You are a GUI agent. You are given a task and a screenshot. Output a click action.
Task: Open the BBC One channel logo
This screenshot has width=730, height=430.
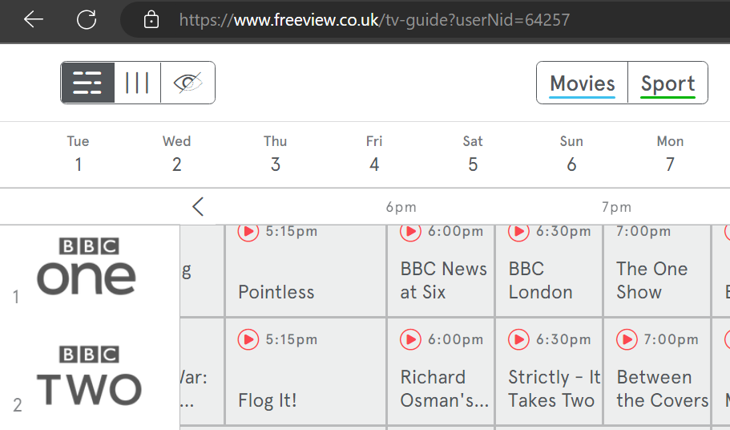88,266
